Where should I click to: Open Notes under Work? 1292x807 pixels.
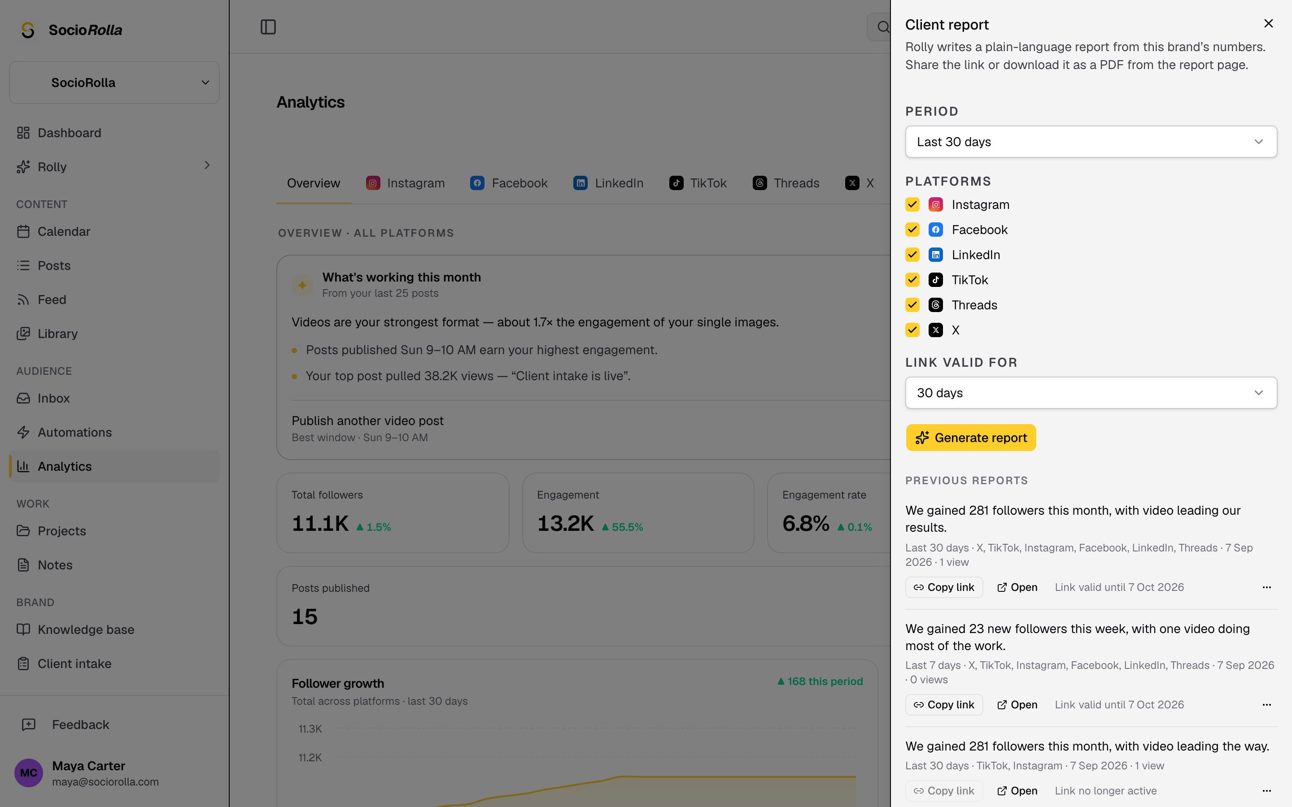pyautogui.click(x=114, y=565)
